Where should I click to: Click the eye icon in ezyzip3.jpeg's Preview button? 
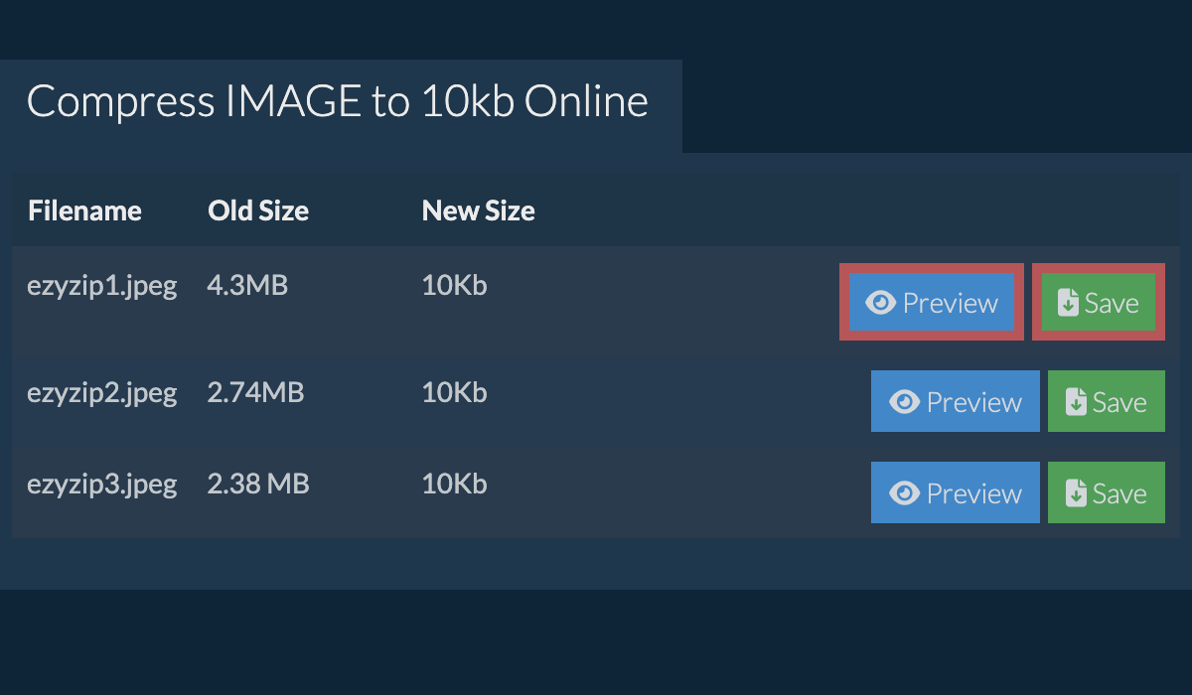point(904,493)
